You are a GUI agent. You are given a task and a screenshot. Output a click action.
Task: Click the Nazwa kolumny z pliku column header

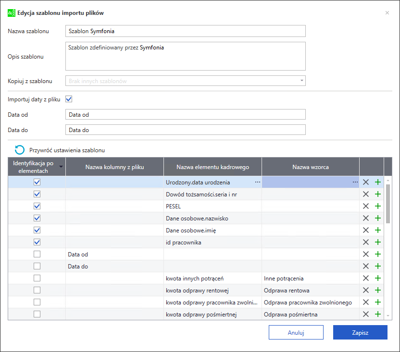click(x=114, y=167)
